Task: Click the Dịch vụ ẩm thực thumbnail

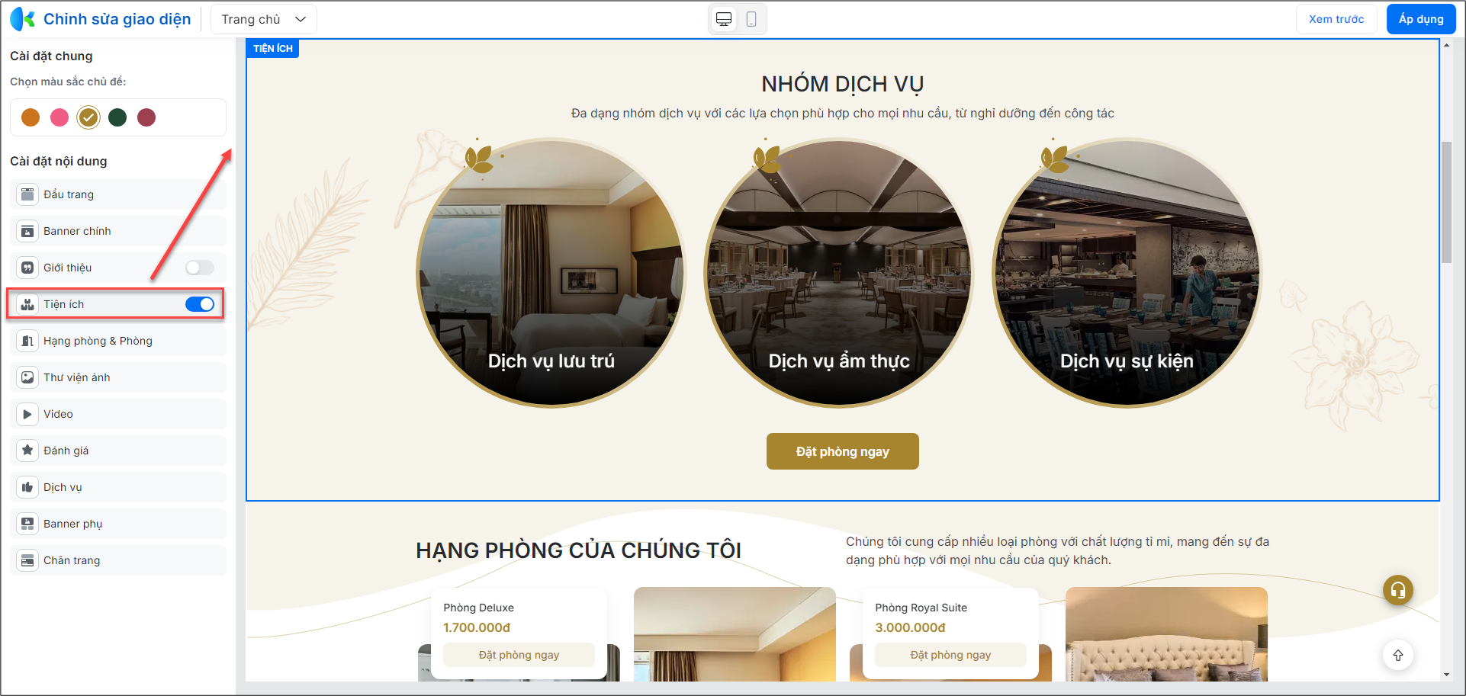Action: 838,273
